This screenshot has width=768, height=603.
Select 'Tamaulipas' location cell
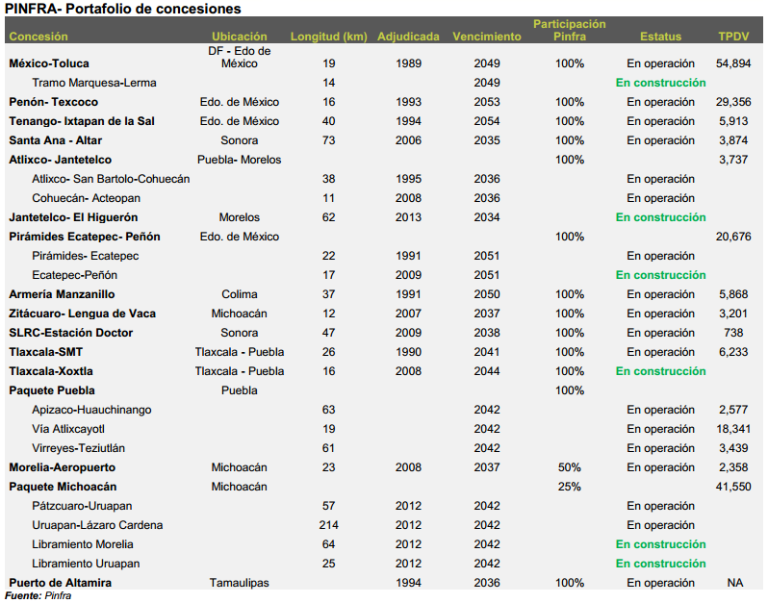pyautogui.click(x=240, y=583)
